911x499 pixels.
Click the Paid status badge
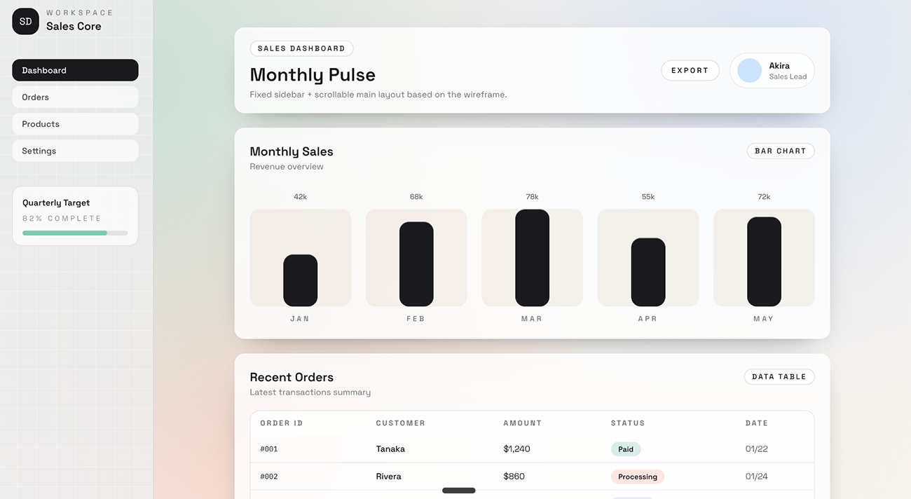[x=626, y=449]
